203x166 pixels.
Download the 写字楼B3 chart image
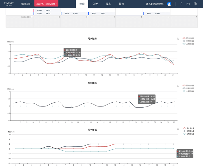[178, 129]
